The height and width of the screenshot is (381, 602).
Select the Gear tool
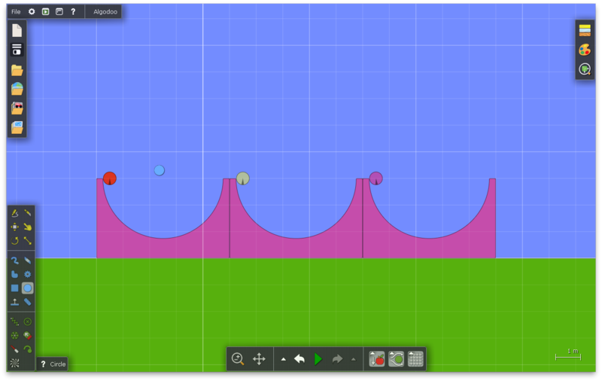28,274
